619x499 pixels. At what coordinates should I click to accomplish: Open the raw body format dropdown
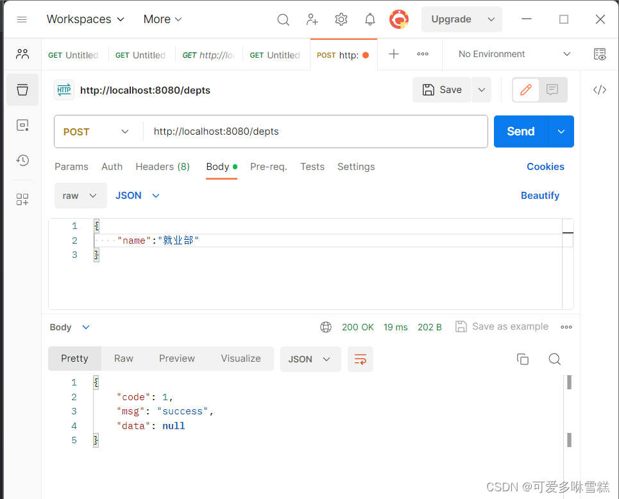(80, 195)
